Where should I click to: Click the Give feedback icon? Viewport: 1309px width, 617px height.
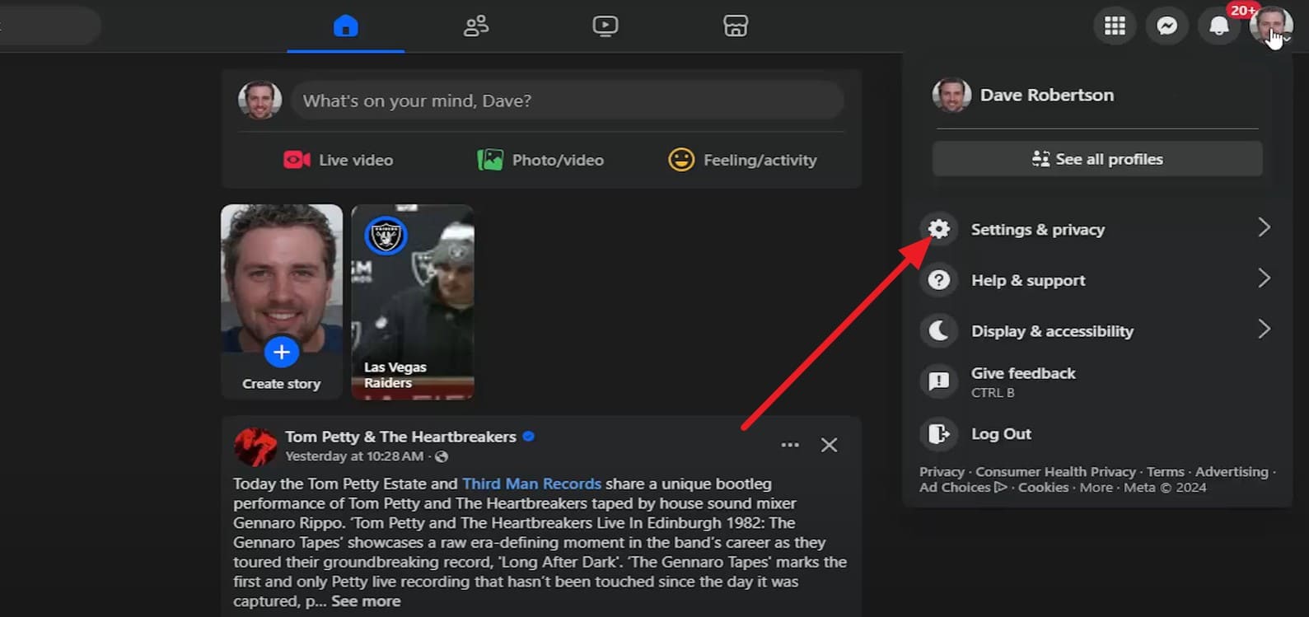click(x=939, y=381)
